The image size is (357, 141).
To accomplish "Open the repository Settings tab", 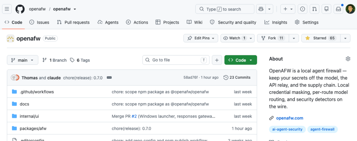I will [x=306, y=22].
